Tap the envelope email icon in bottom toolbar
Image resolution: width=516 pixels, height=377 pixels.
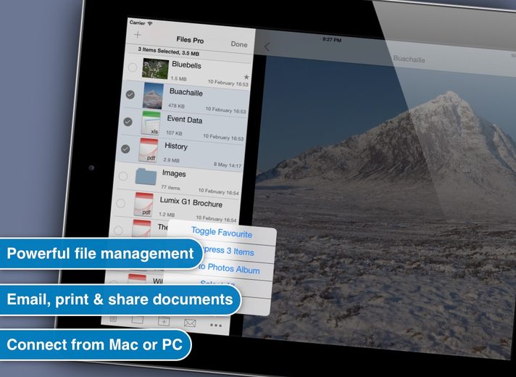pos(190,323)
